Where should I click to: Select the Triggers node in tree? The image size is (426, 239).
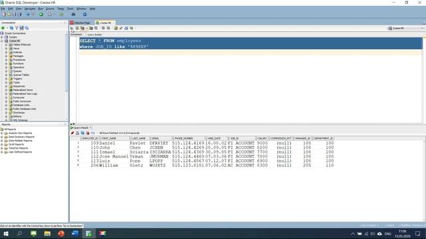18,78
